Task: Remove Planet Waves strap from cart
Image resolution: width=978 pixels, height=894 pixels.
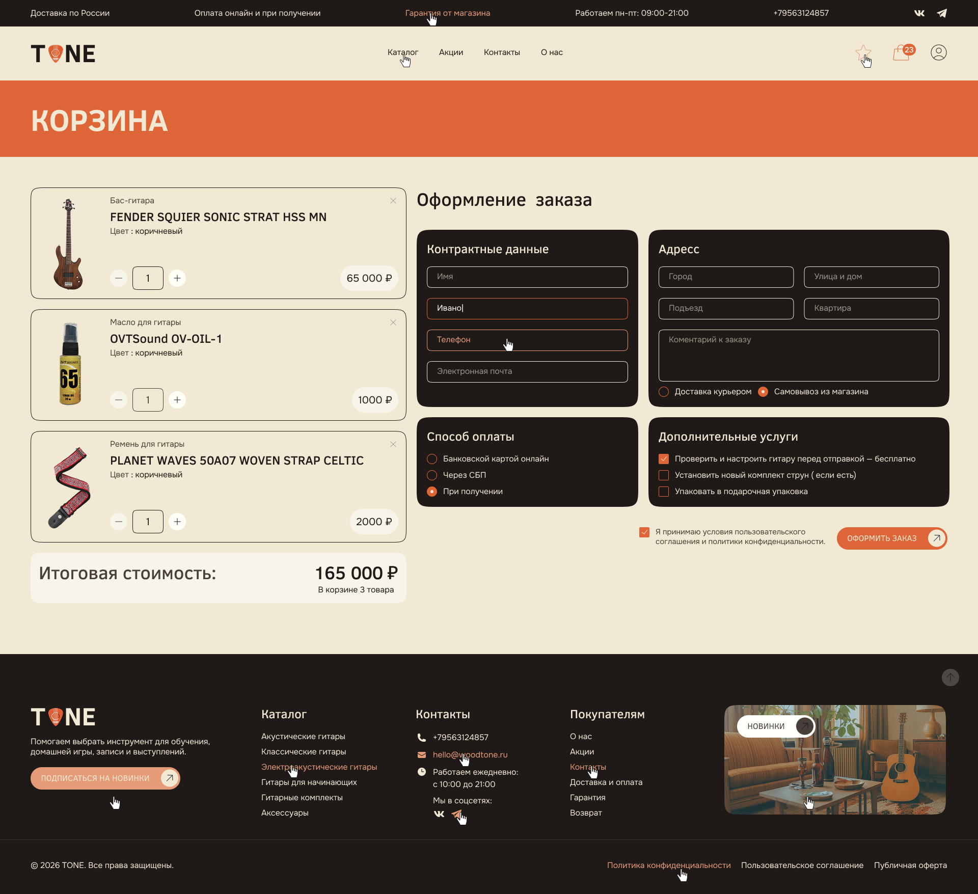Action: click(393, 444)
